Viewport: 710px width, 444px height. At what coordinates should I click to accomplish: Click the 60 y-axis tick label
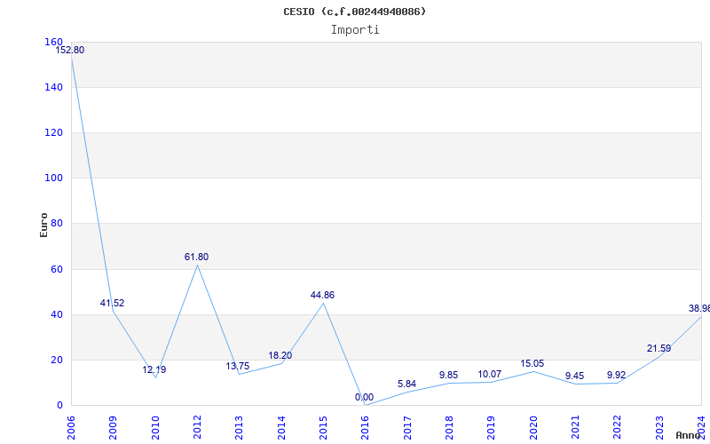[56, 270]
